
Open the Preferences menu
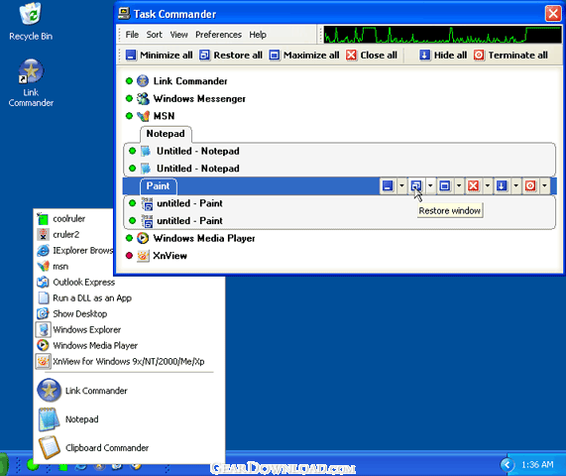pyautogui.click(x=218, y=35)
